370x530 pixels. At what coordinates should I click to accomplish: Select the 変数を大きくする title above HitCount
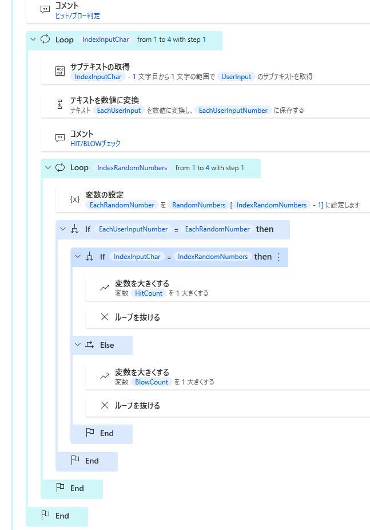[142, 283]
